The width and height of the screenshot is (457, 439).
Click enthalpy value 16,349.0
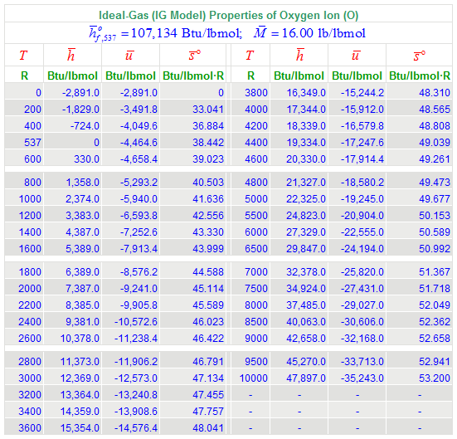pos(306,93)
